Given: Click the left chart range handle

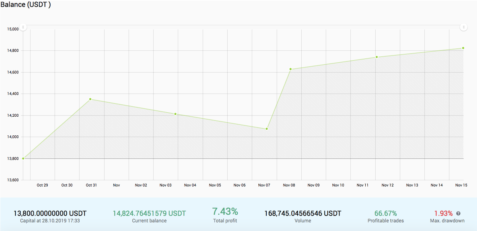Looking at the screenshot, I should [x=23, y=28].
